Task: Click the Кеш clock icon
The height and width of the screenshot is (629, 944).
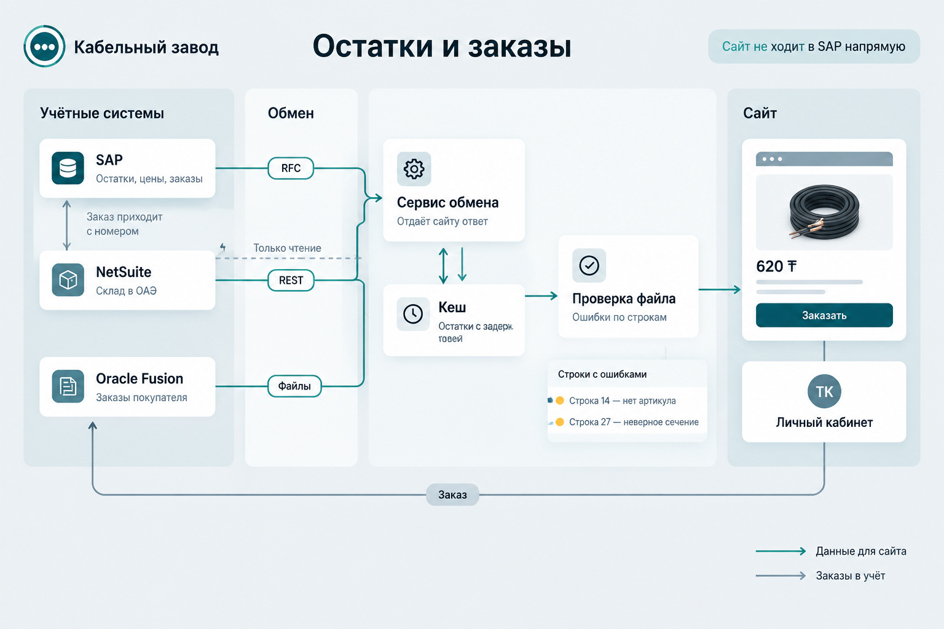Action: coord(413,314)
